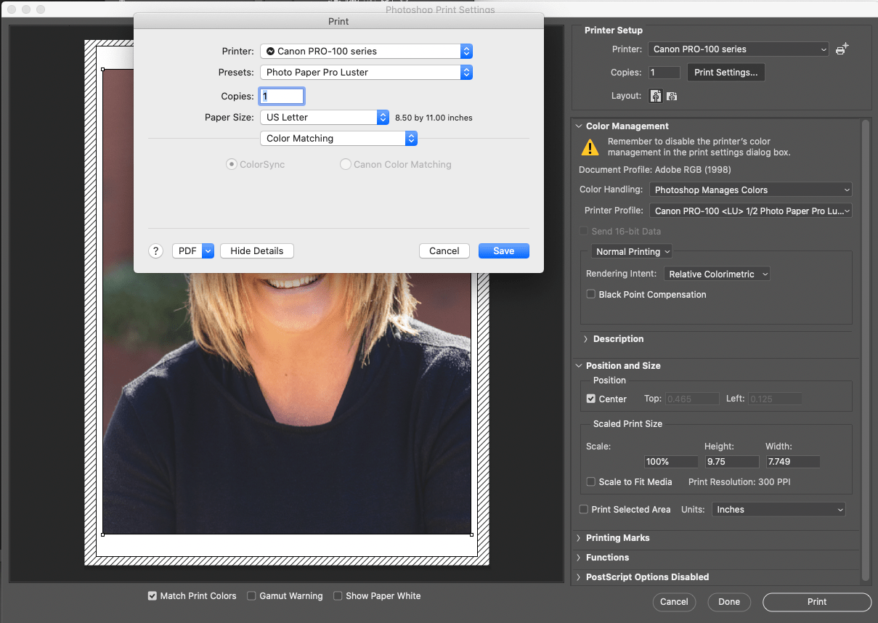
Task: Click the Print Settings button
Action: point(725,73)
